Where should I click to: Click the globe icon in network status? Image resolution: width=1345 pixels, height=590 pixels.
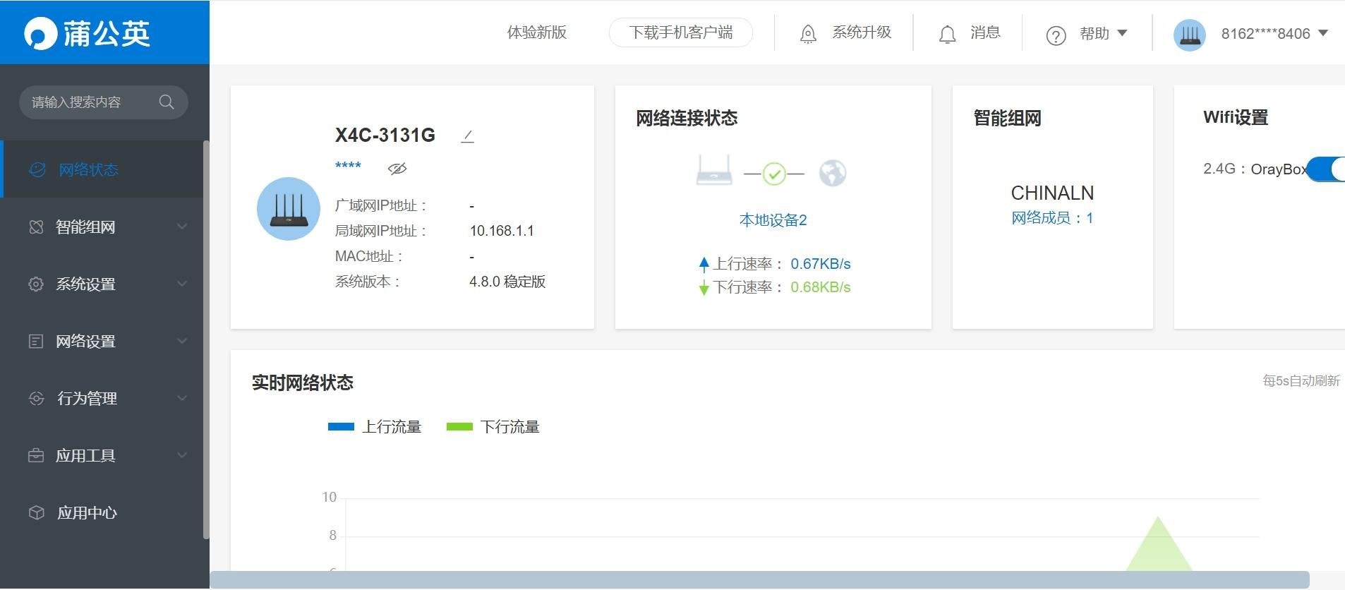[x=832, y=173]
